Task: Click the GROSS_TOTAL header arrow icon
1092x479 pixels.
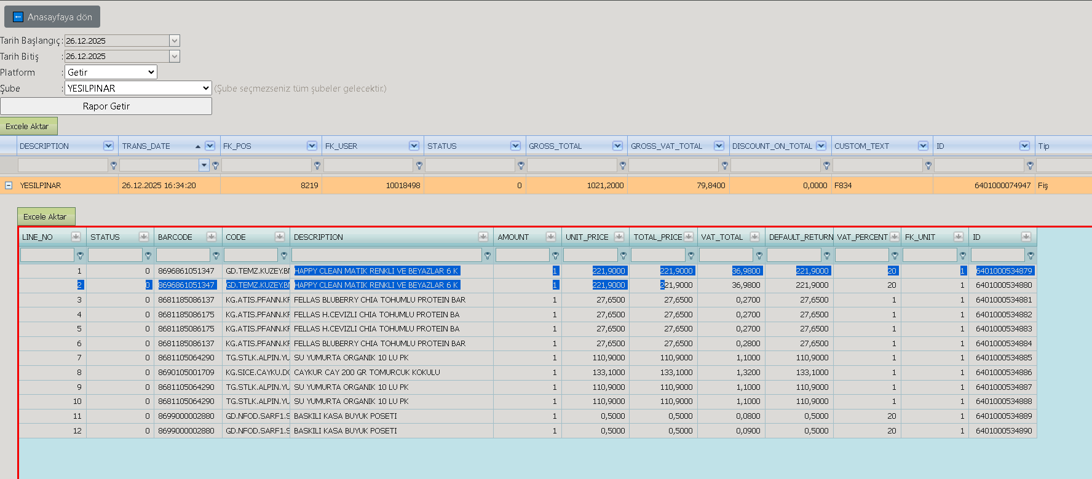Action: (617, 146)
